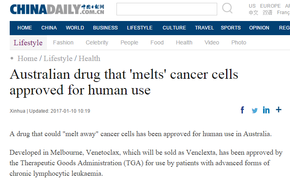Click the search magnifier icon
This screenshot has height=183, width=290.
(227, 8)
